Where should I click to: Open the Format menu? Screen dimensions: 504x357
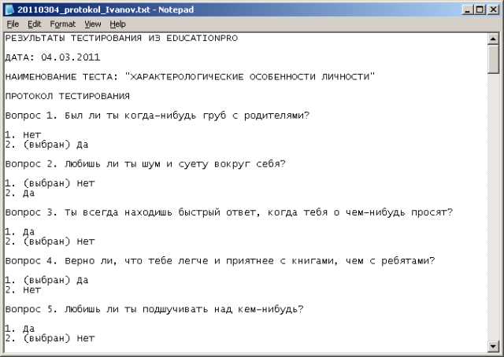tap(62, 24)
